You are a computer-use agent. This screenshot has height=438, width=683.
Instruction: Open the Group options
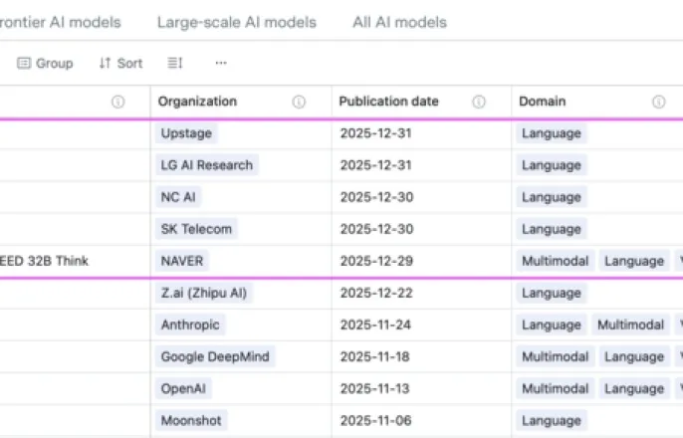pos(45,63)
